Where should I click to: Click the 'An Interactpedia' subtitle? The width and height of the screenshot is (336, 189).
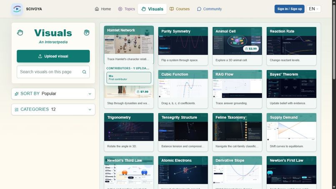pyautogui.click(x=53, y=42)
